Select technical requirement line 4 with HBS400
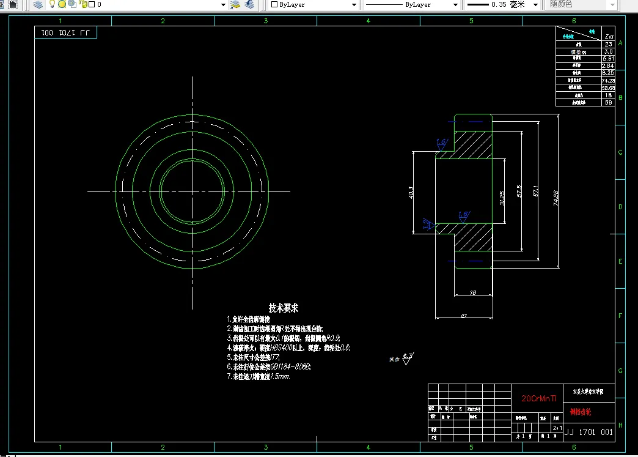This screenshot has width=638, height=457. click(x=288, y=348)
